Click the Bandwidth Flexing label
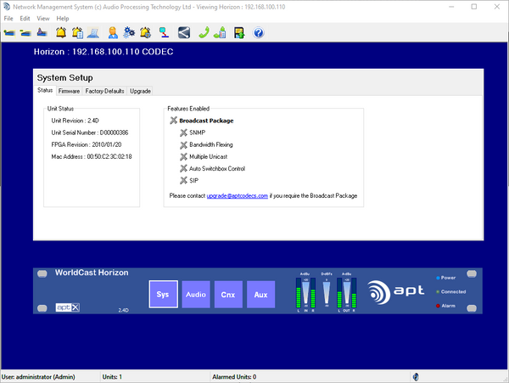 coord(211,144)
